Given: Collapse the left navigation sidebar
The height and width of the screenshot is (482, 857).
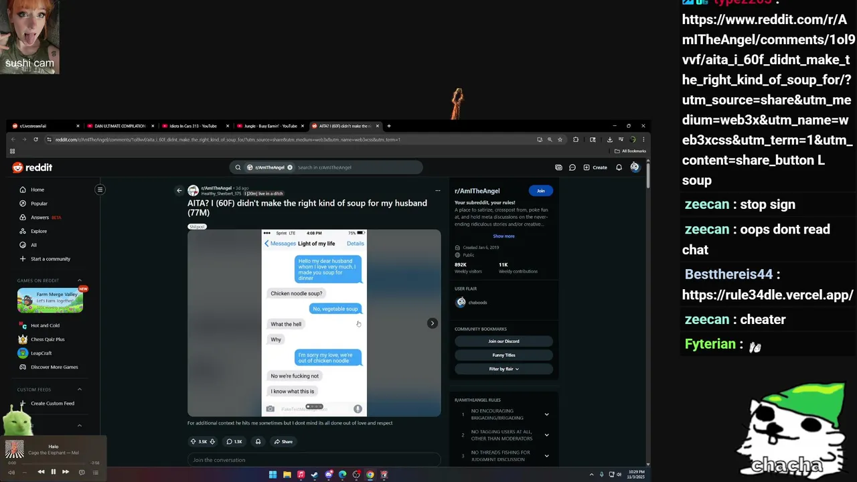Looking at the screenshot, I should [x=100, y=189].
